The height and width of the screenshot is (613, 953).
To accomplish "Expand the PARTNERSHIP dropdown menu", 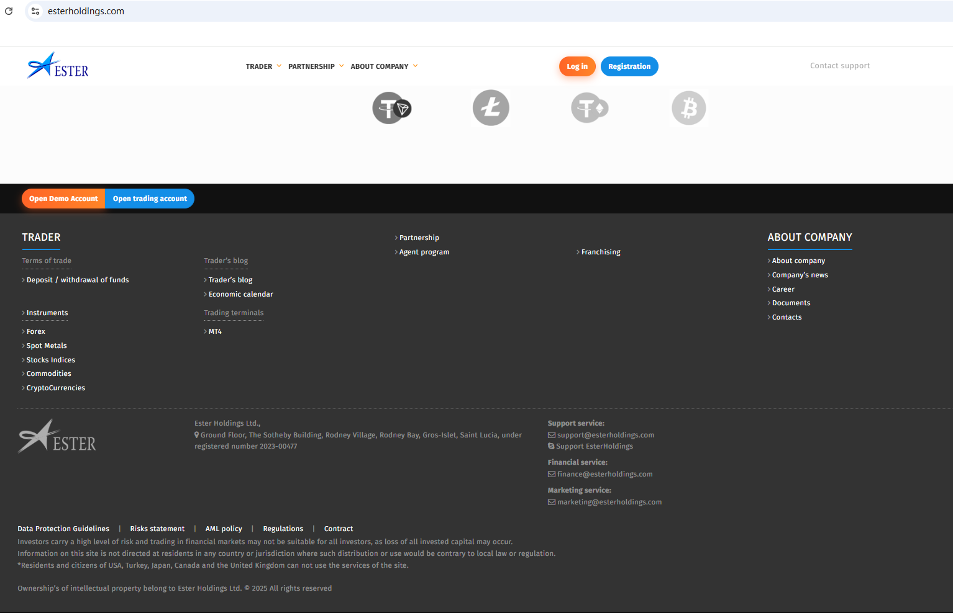I will (x=316, y=66).
